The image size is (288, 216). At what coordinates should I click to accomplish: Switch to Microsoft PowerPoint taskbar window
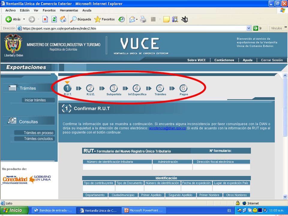click(x=144, y=211)
